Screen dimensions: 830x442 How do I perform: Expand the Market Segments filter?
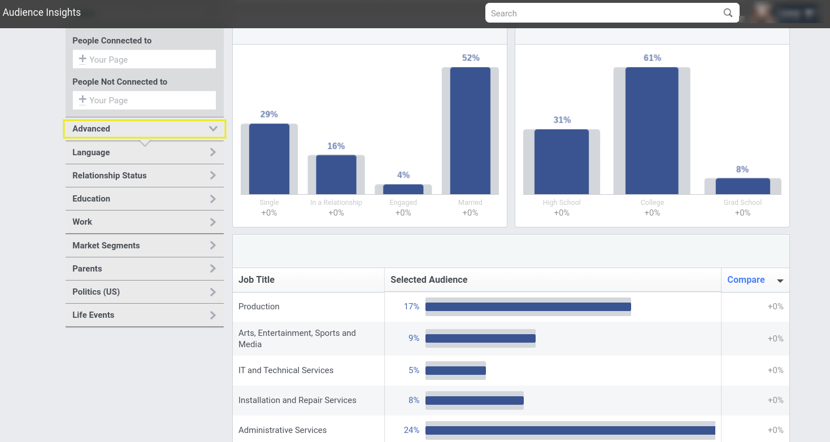(145, 246)
